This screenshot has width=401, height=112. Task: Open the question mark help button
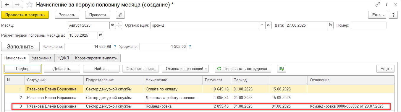[x=393, y=15]
